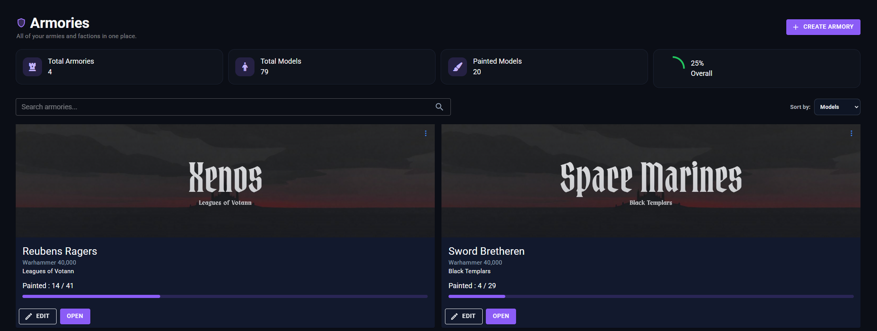The image size is (877, 331).
Task: Open the Sword Bretheren armory
Action: pyautogui.click(x=501, y=316)
